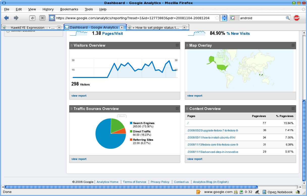Screen dimensions: 307x196
Task: Grab the Traffic Sources Overview drag handle
Action: tap(71, 109)
